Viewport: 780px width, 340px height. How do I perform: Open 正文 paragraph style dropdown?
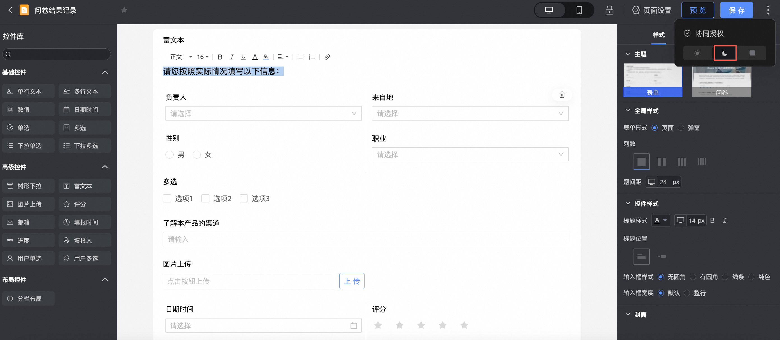coord(181,57)
